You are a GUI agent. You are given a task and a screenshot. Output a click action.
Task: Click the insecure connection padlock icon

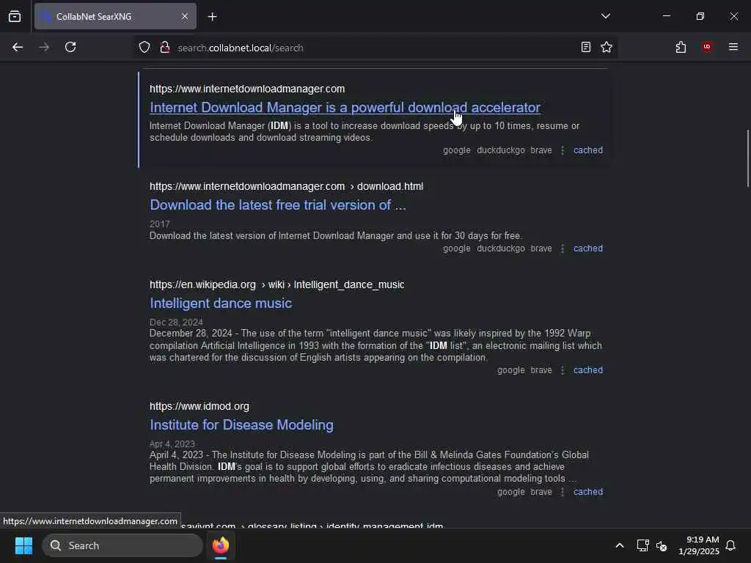pyautogui.click(x=165, y=48)
